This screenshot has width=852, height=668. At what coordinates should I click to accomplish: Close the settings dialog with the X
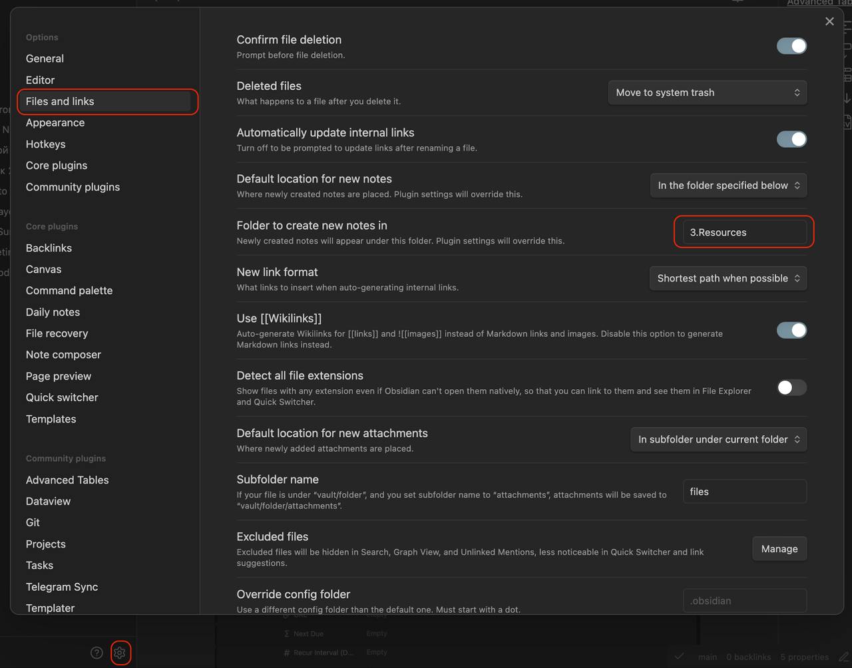tap(829, 21)
